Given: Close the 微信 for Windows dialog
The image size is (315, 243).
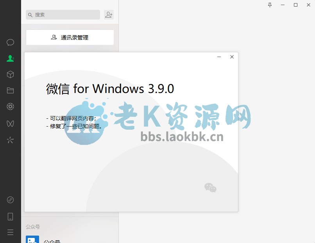Looking at the screenshot, I should [232, 57].
